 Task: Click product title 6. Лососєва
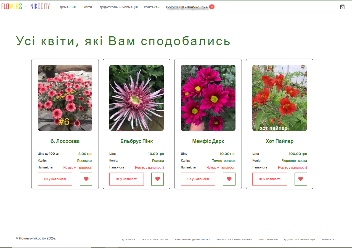coord(65,141)
